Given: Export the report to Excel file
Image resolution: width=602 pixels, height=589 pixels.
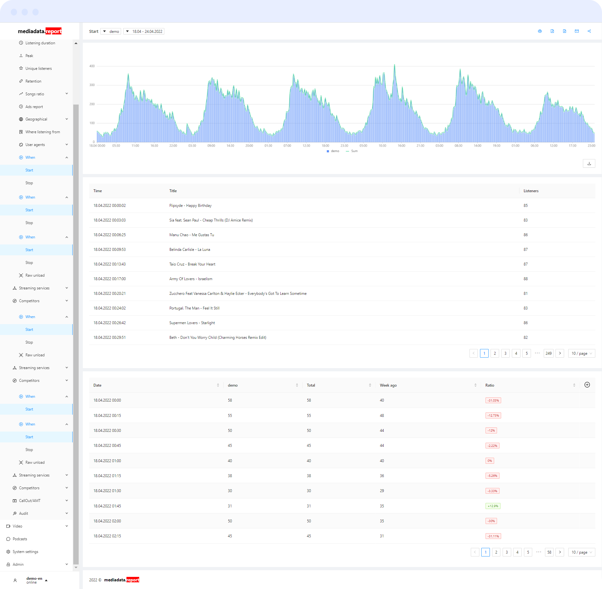Looking at the screenshot, I should 564,31.
